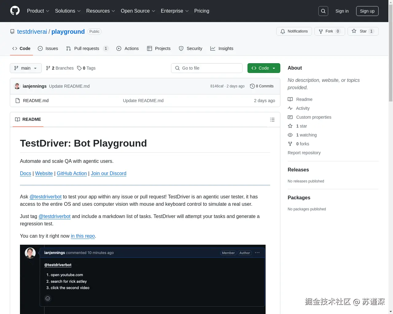Screen dimensions: 393x314
Task: Open README.md file name link
Action: 36,101
